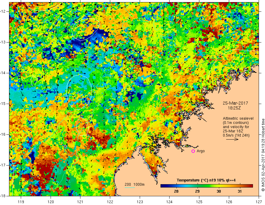The image size is (265, 205).
Task: Click the '0.5m/s (1kt 24h)' label
Action: [x=236, y=135]
